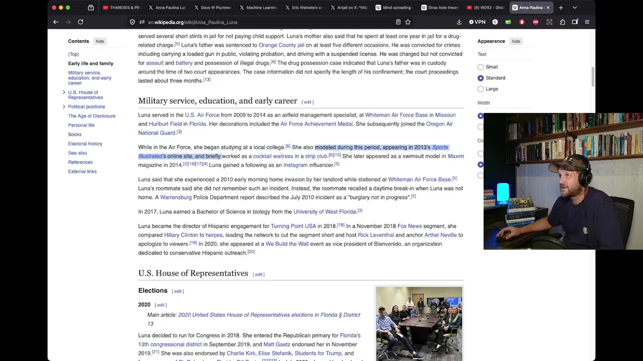Select the Large text size option

click(481, 89)
